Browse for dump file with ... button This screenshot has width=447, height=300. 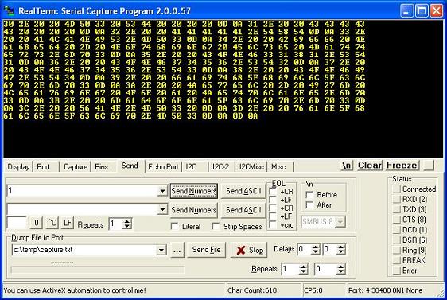click(x=177, y=251)
